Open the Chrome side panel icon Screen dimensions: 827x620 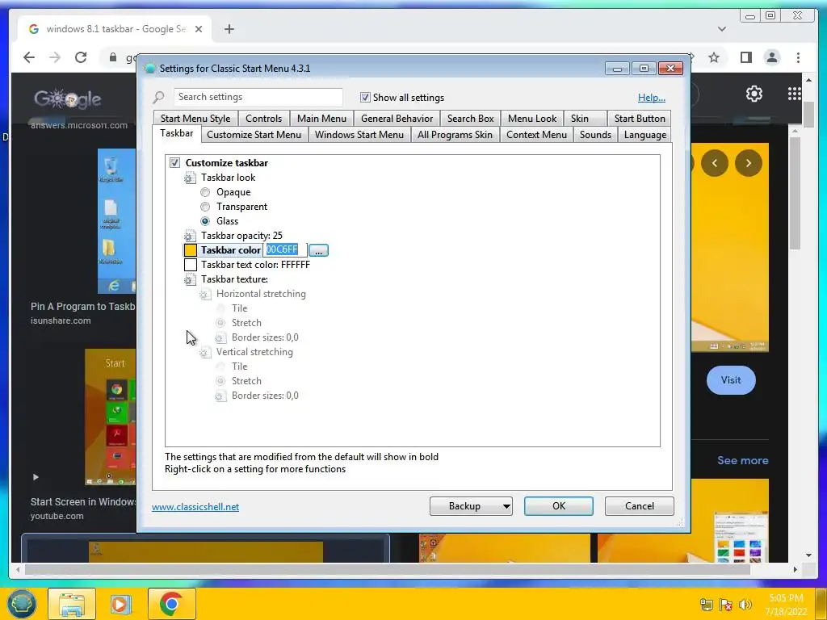click(x=745, y=57)
